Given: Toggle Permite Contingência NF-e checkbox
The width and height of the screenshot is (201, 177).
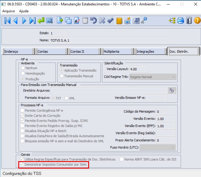Looking at the screenshot, I should coord(22,110).
